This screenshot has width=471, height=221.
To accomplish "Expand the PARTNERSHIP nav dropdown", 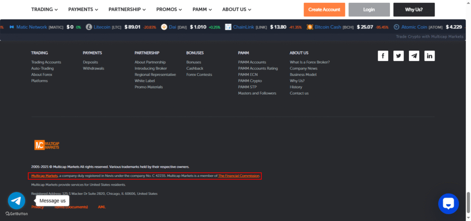I will pos(127,10).
